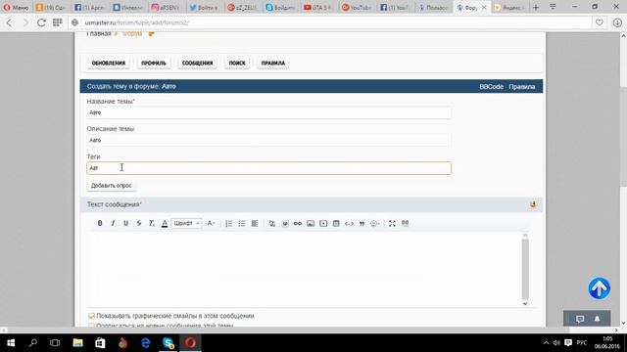
Task: Click the Добавить опрос button
Action: [x=111, y=186]
